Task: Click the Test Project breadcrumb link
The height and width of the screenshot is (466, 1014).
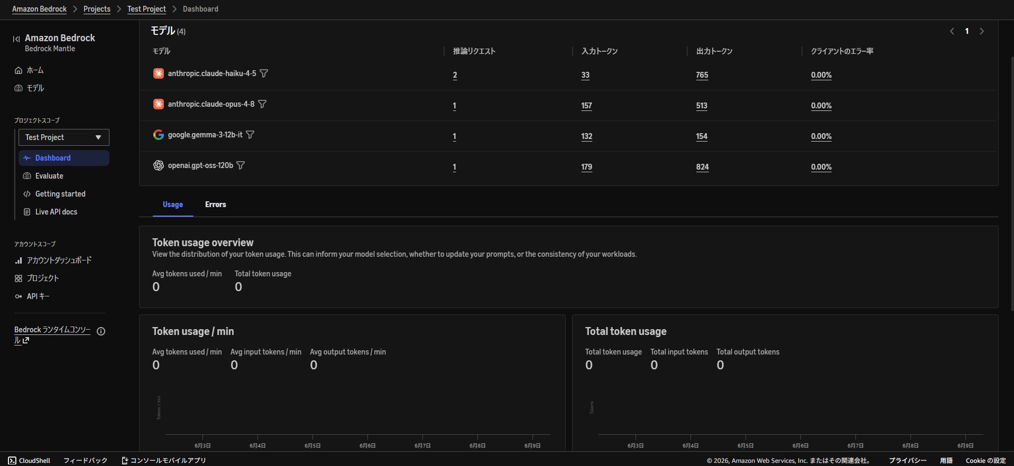Action: [146, 9]
